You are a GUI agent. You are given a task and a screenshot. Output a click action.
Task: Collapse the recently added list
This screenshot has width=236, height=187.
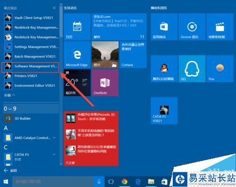pos(9,95)
